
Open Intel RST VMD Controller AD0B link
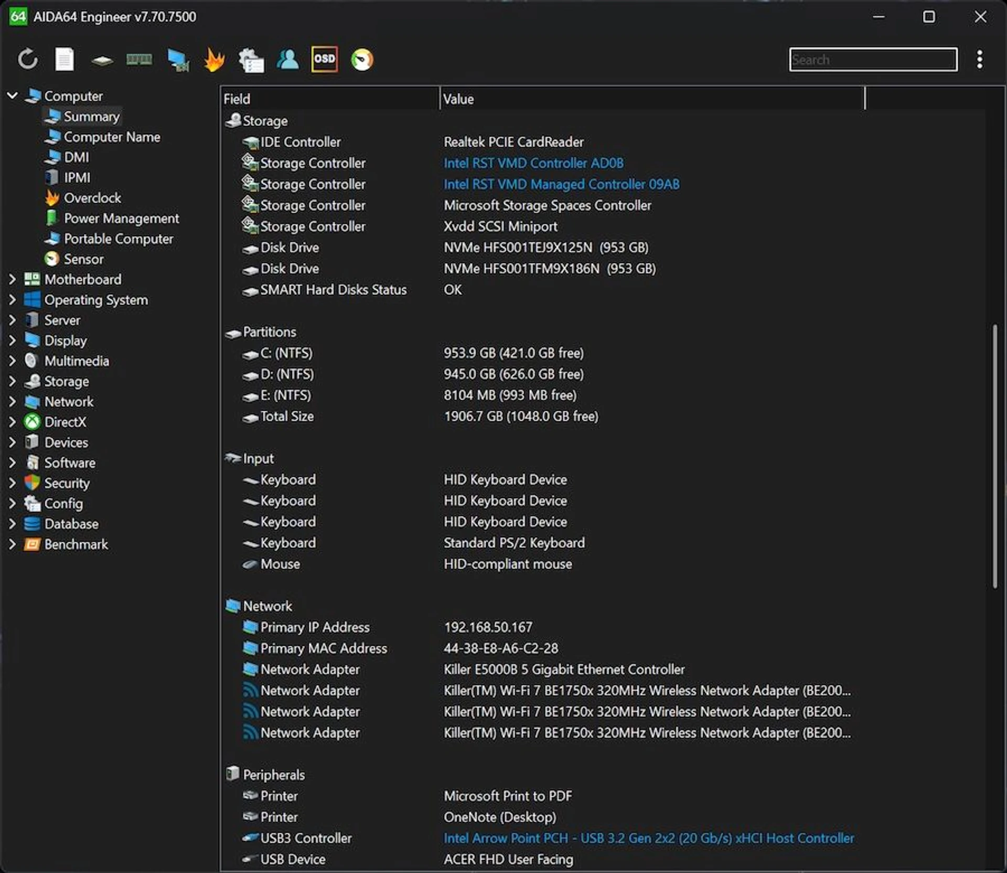533,163
